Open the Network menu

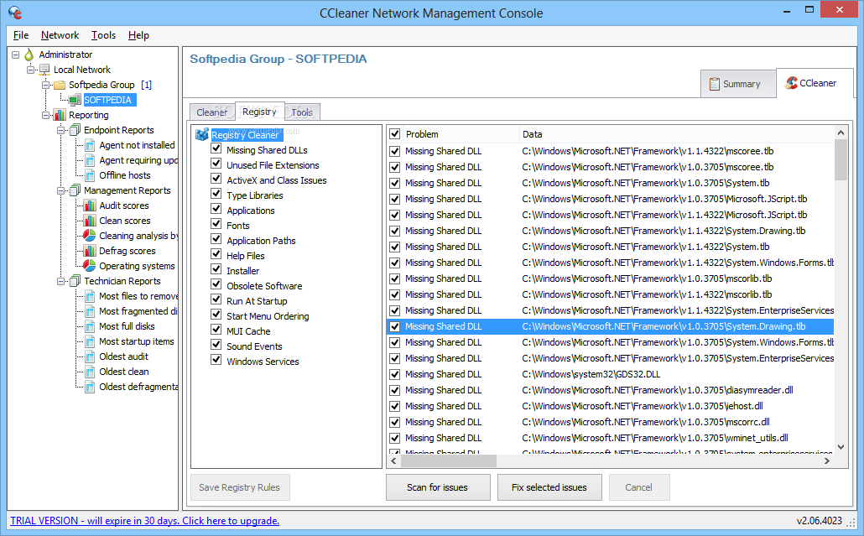coord(60,35)
